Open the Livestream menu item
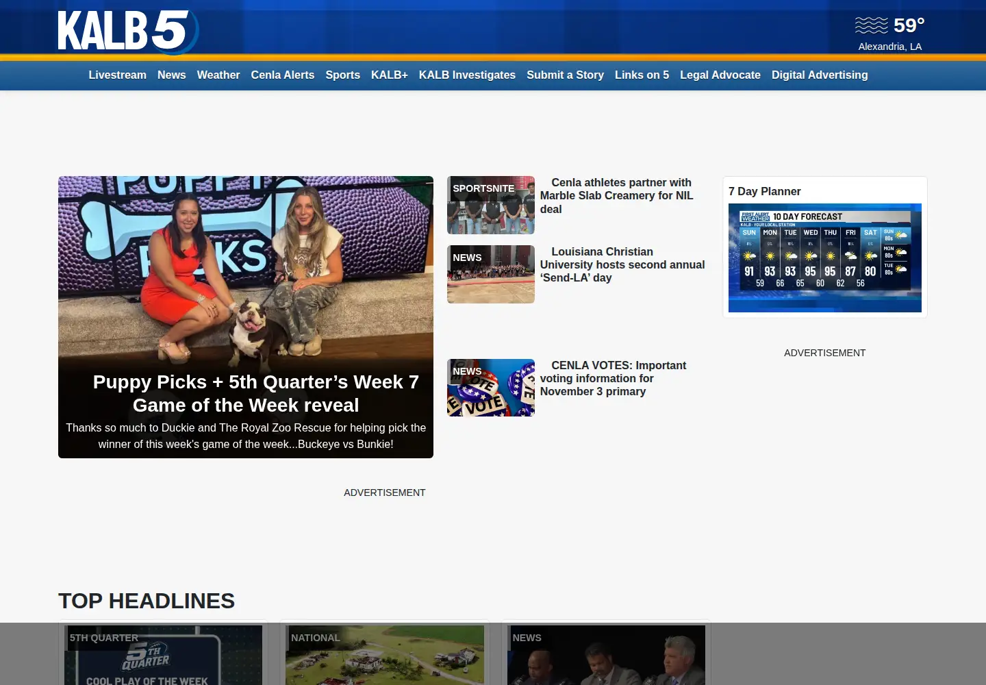Viewport: 986px width, 685px height. click(x=117, y=75)
